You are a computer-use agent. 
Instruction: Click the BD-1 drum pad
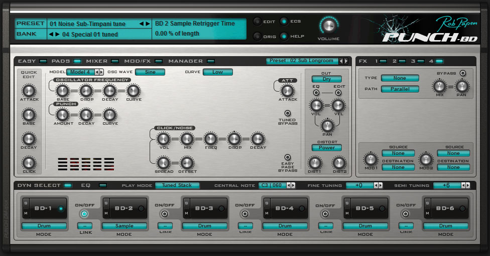point(44,208)
